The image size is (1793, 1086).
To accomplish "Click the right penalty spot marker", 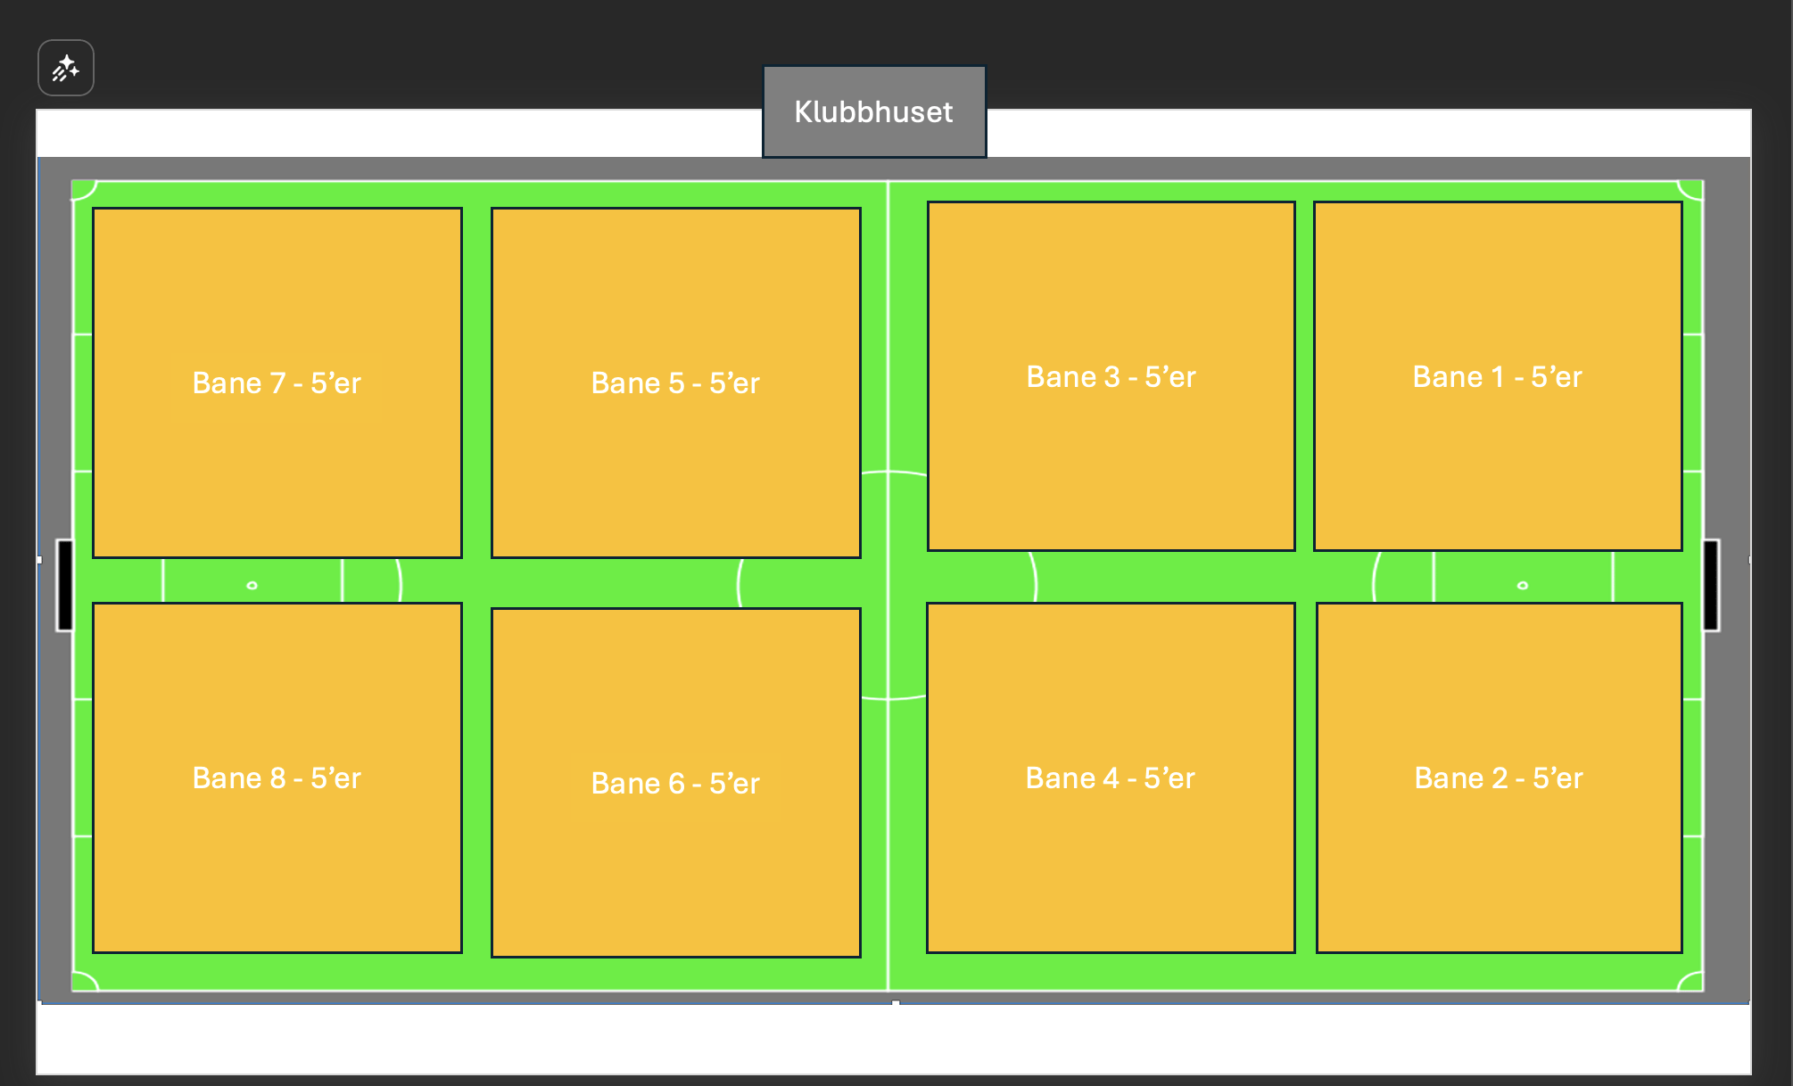I will [1522, 586].
